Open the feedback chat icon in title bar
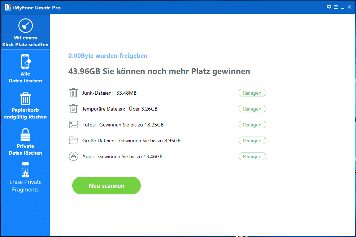 [x=329, y=7]
